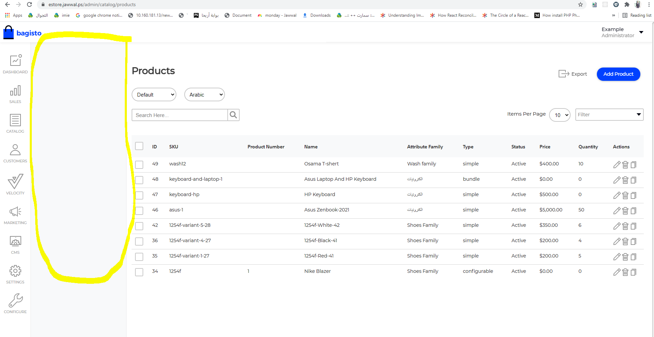Check the row for product ID 47
Screen dimensions: 654x337
[x=139, y=195]
